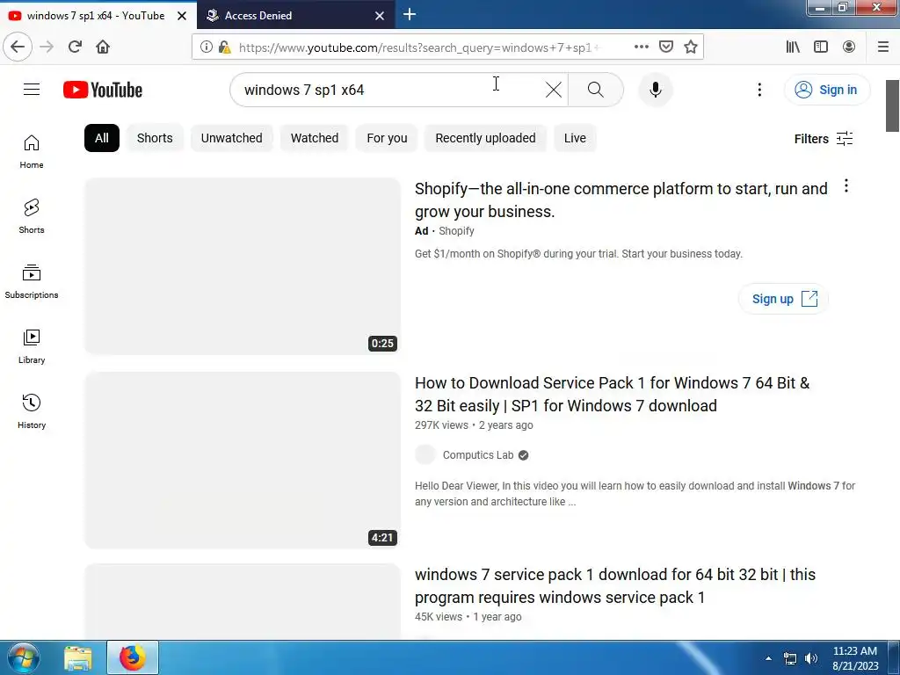The image size is (900, 675).
Task: Click the Sign in button
Action: (827, 90)
